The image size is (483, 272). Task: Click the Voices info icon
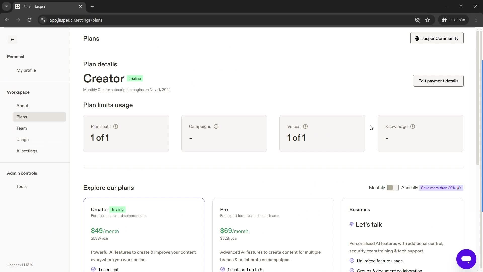pyautogui.click(x=305, y=126)
